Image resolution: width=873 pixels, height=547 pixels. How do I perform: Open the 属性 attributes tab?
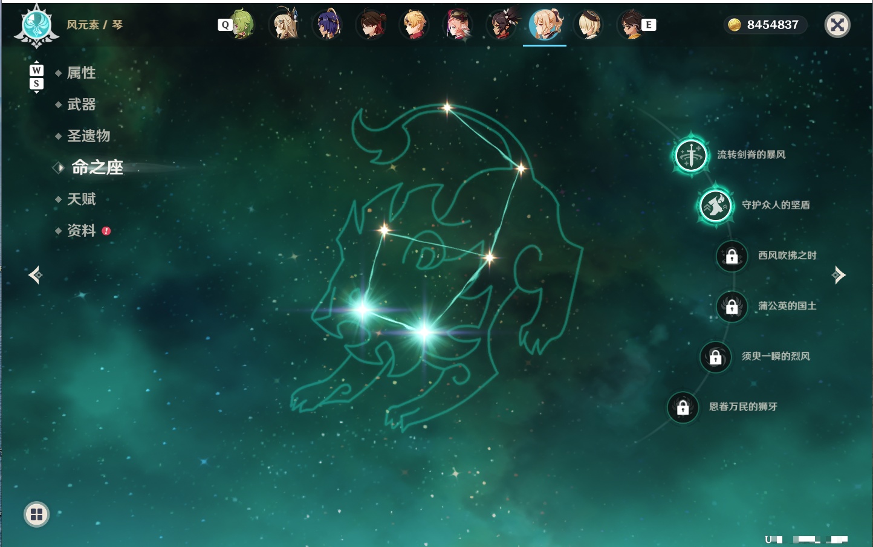point(81,73)
